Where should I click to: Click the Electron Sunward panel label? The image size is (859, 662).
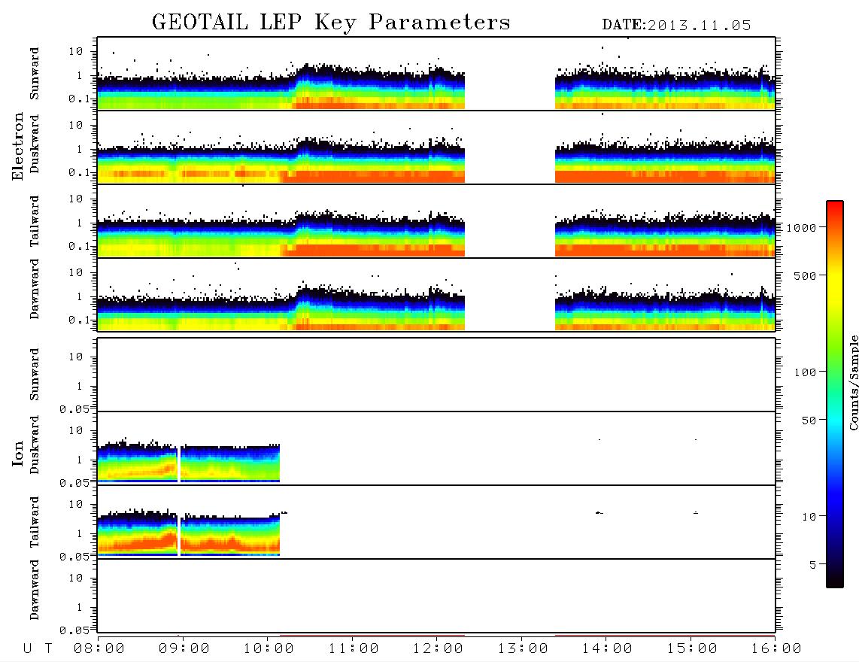point(35,74)
